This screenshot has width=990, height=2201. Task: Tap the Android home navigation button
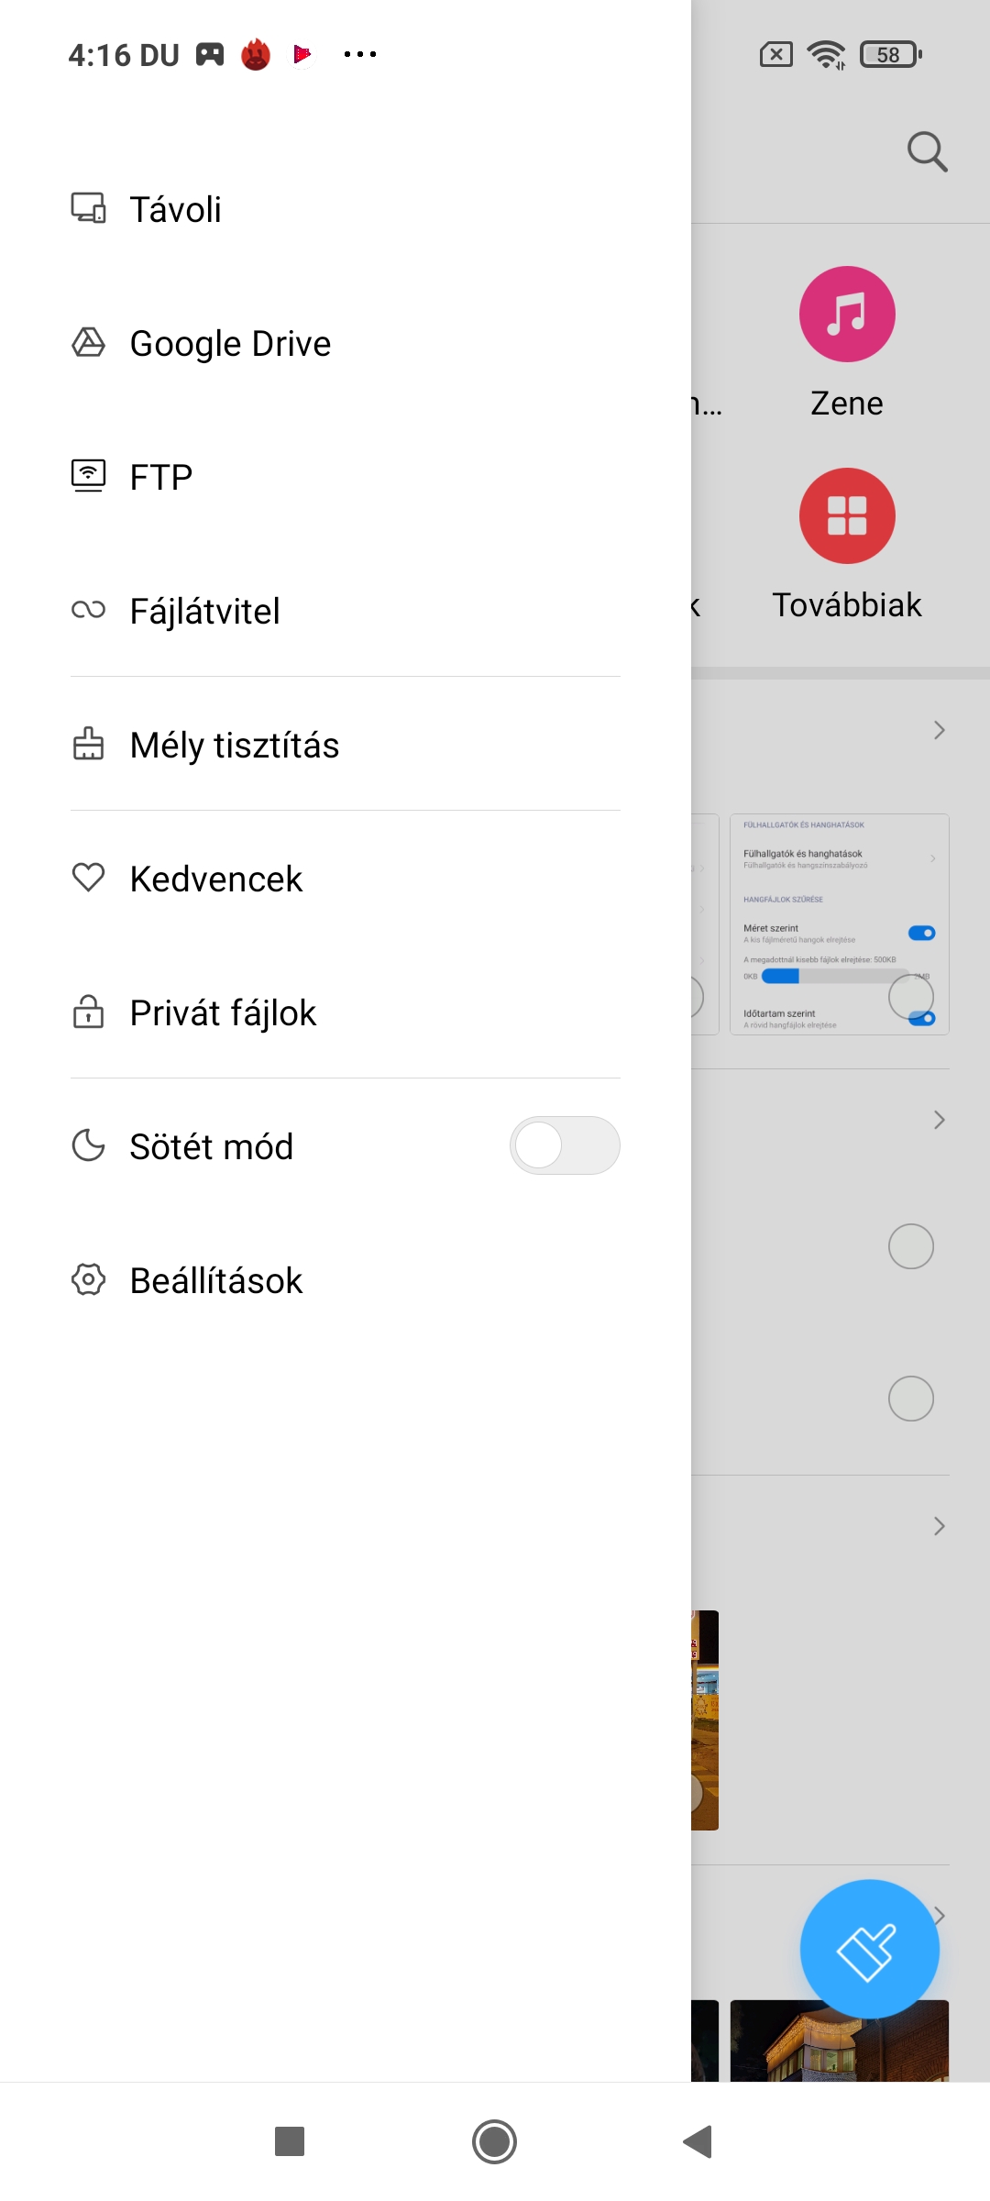(495, 2141)
